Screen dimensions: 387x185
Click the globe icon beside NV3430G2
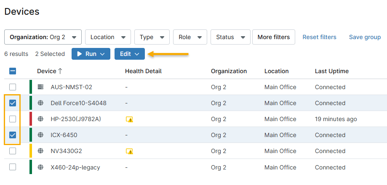pyautogui.click(x=40, y=151)
